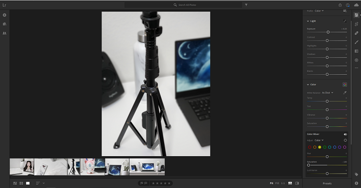Open the girl portrait thumbnail
Image resolution: width=361 pixels, height=188 pixels.
point(22,167)
